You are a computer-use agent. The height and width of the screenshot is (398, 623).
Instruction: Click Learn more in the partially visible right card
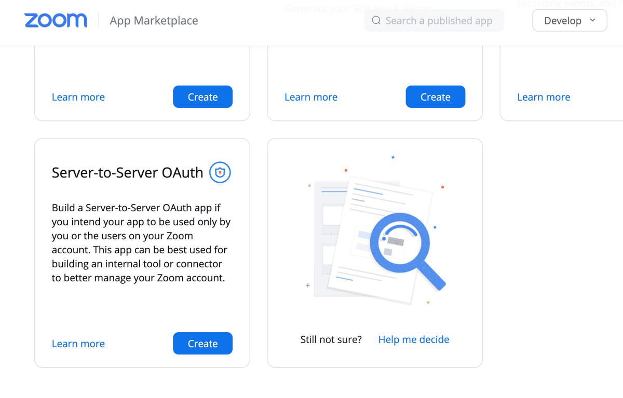pos(544,97)
